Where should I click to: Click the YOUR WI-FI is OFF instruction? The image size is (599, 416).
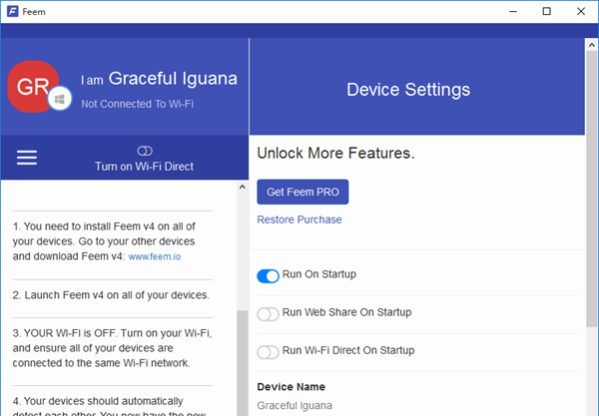point(112,348)
